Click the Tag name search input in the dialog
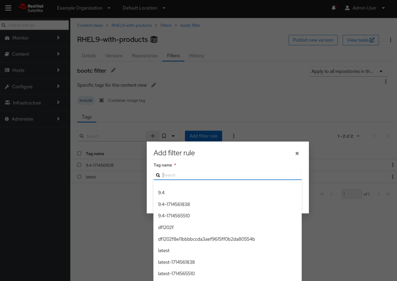This screenshot has width=397, height=281. tap(227, 175)
